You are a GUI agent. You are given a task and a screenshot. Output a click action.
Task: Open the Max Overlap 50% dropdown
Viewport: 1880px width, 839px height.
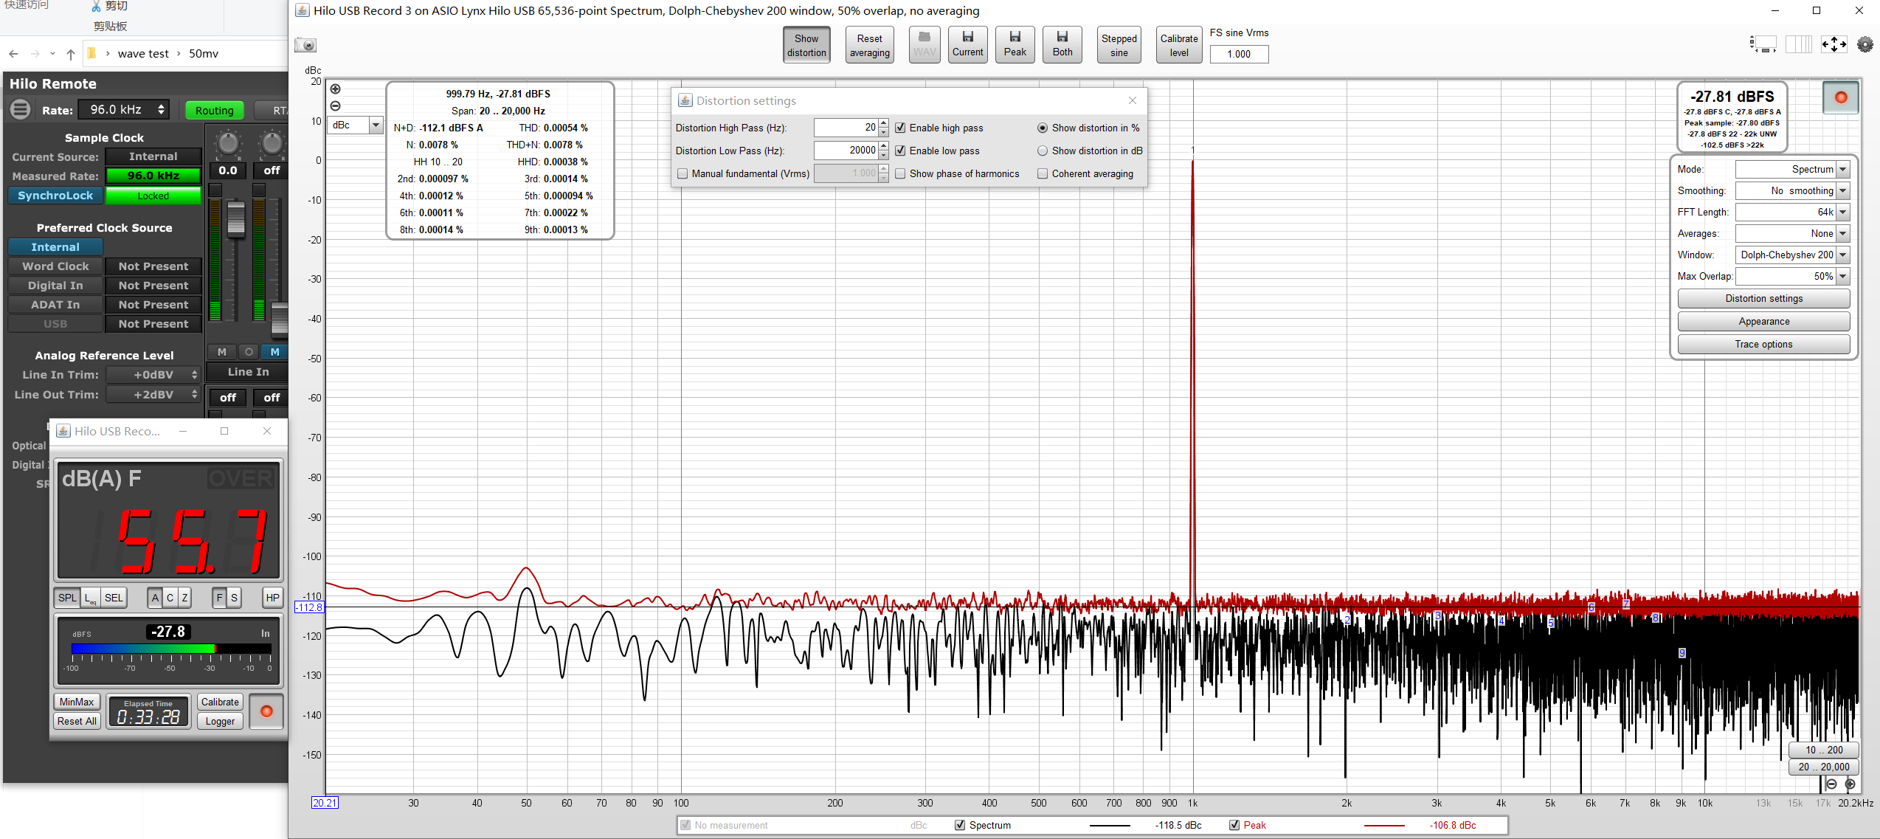tap(1842, 277)
